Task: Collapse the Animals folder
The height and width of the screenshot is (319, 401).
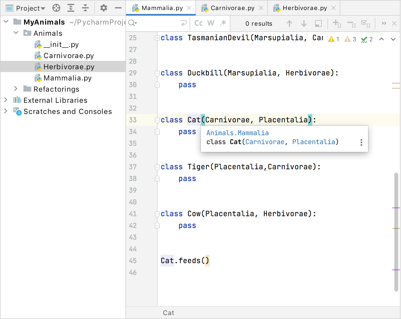Action: pos(16,33)
